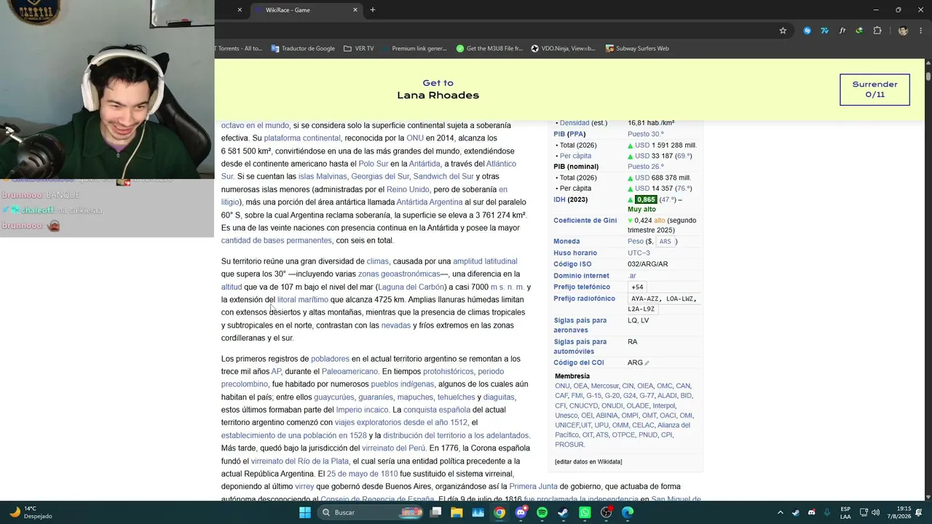The image size is (932, 524).
Task: Follow the 'plataforma continental' link
Action: (x=302, y=138)
